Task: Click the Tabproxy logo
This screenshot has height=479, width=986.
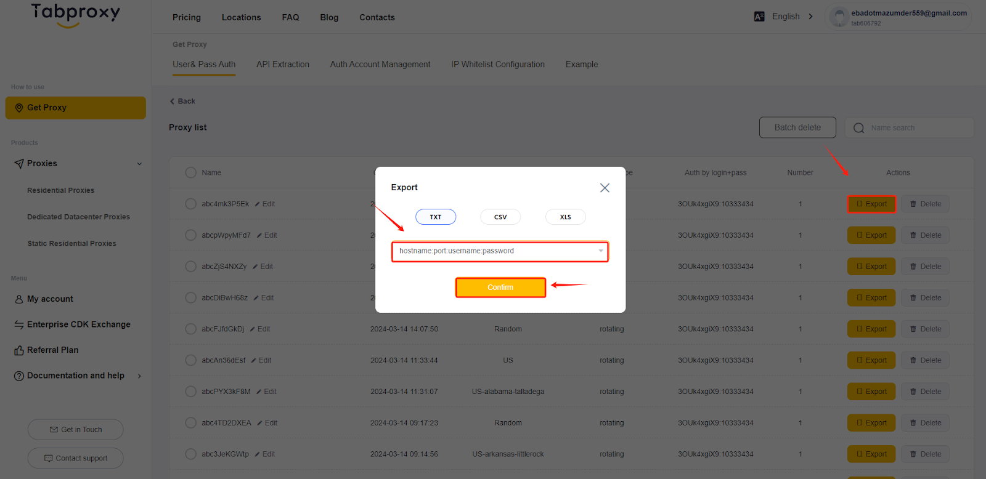Action: (75, 15)
